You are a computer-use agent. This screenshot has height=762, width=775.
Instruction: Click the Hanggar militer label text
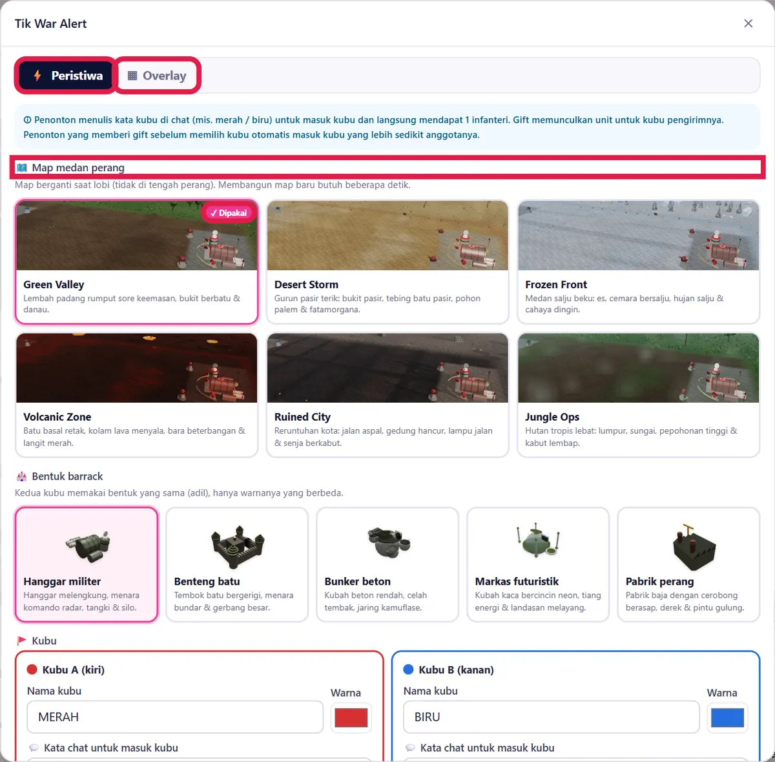62,582
